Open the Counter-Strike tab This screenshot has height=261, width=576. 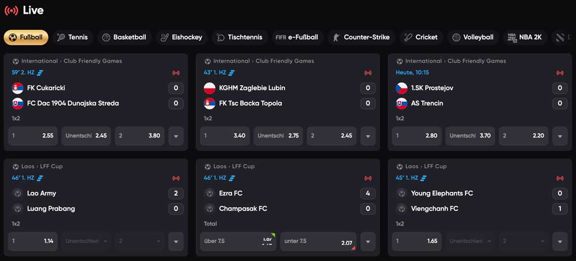pos(361,37)
